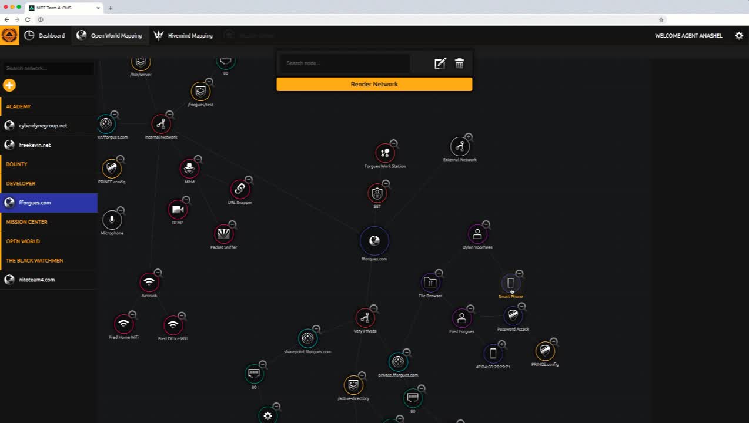Click the Packet Sniffer node icon
Viewport: 749px width, 423px height.
[223, 234]
